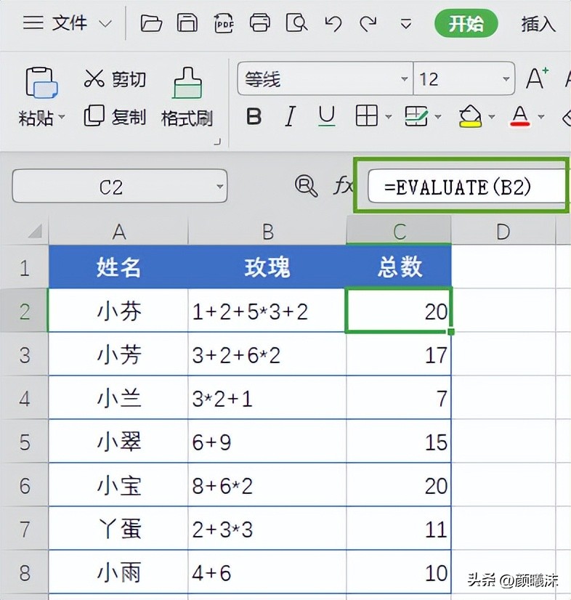Click the open folder icon
Screen dimensions: 571x600
151,23
